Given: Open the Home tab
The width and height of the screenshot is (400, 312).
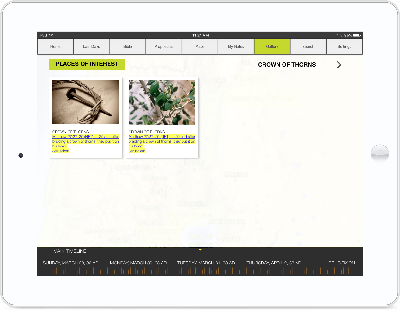Looking at the screenshot, I should pos(56,47).
